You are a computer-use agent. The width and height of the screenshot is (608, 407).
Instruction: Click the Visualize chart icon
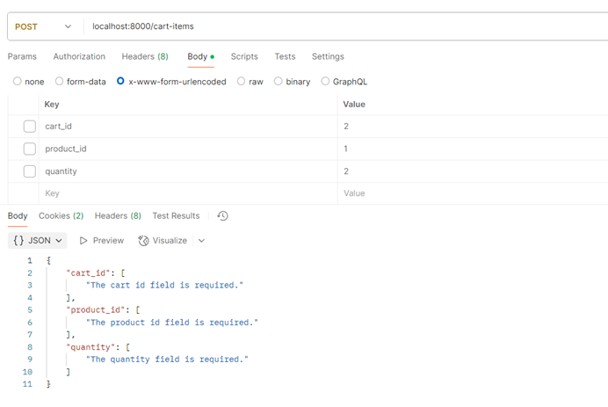click(x=144, y=241)
